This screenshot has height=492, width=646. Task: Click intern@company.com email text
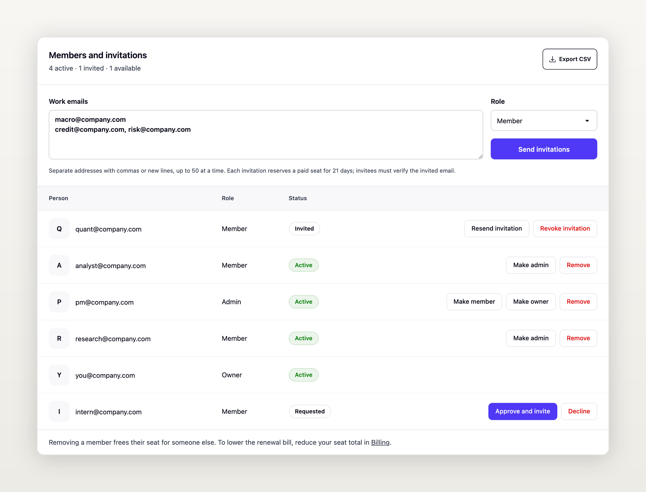(x=108, y=412)
